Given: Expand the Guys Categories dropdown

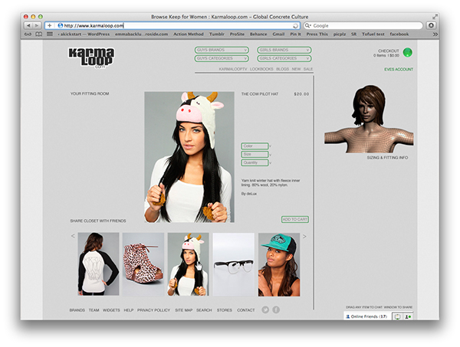Looking at the screenshot, I should pyautogui.click(x=222, y=59).
